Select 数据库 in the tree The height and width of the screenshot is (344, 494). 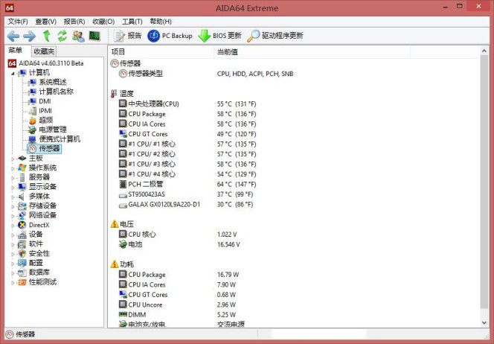(39, 273)
